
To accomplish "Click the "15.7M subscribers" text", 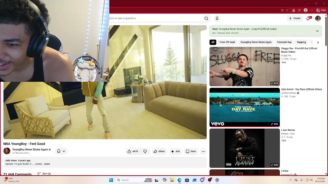I will pyautogui.click(x=21, y=153).
